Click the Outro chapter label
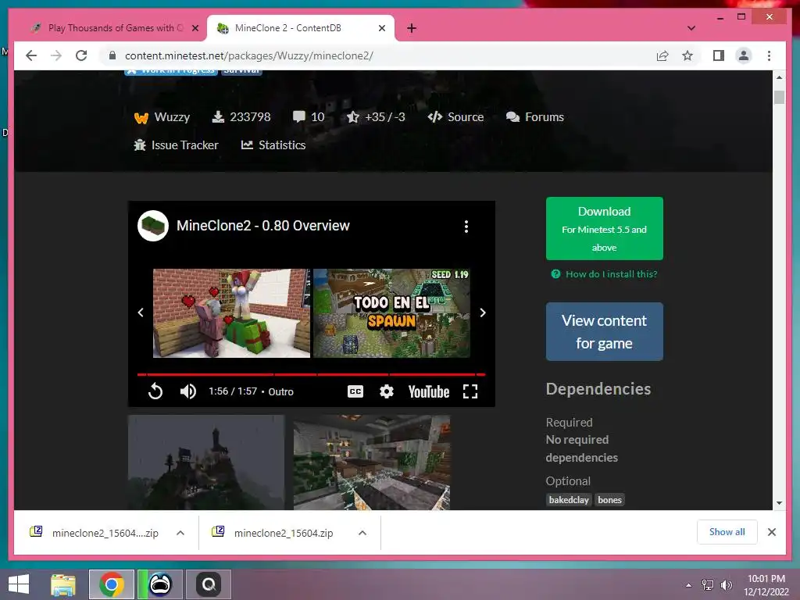This screenshot has height=600, width=800. pos(280,392)
